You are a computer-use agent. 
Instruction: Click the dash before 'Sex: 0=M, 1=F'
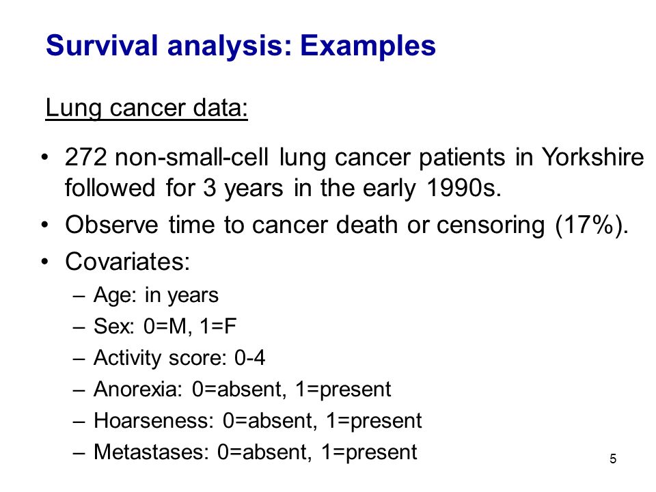coord(79,327)
